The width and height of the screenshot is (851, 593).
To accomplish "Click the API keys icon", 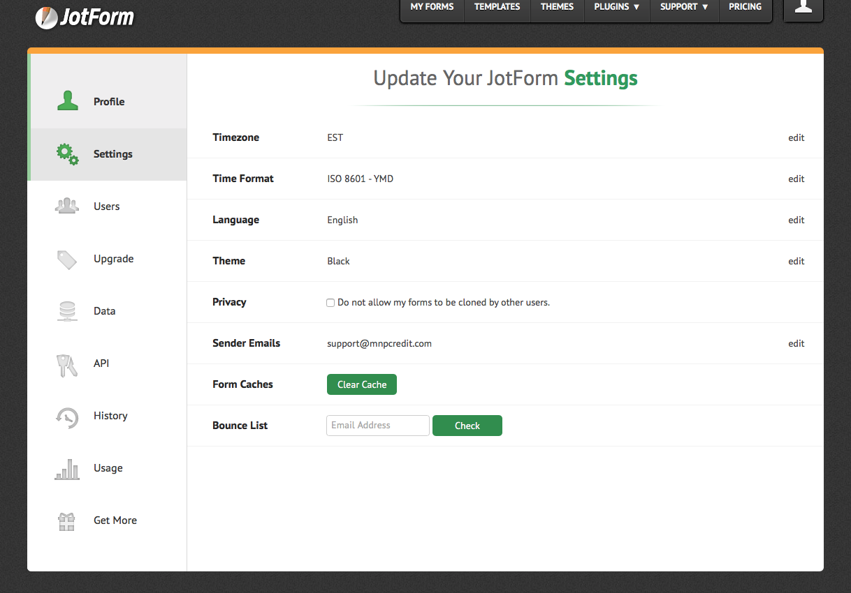I will (67, 364).
